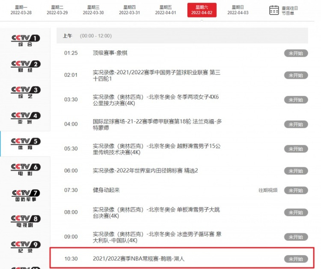Click 未开始 button for 04:00 德甲联赛
Image resolution: width=321 pixels, height=269 pixels.
(x=296, y=124)
